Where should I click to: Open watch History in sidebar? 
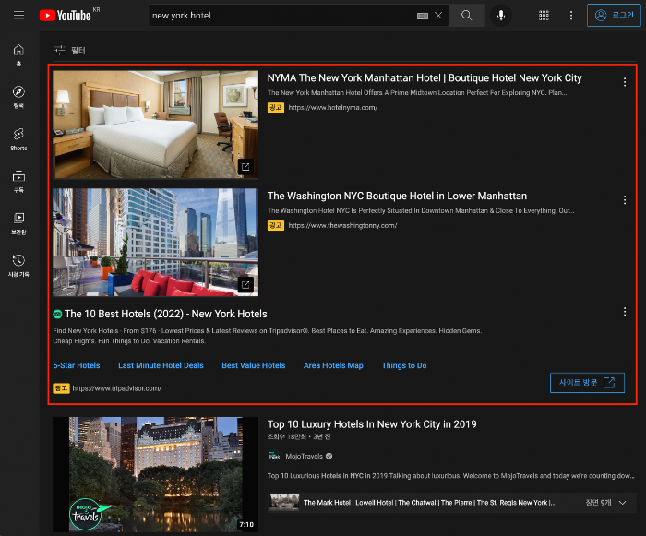point(18,266)
